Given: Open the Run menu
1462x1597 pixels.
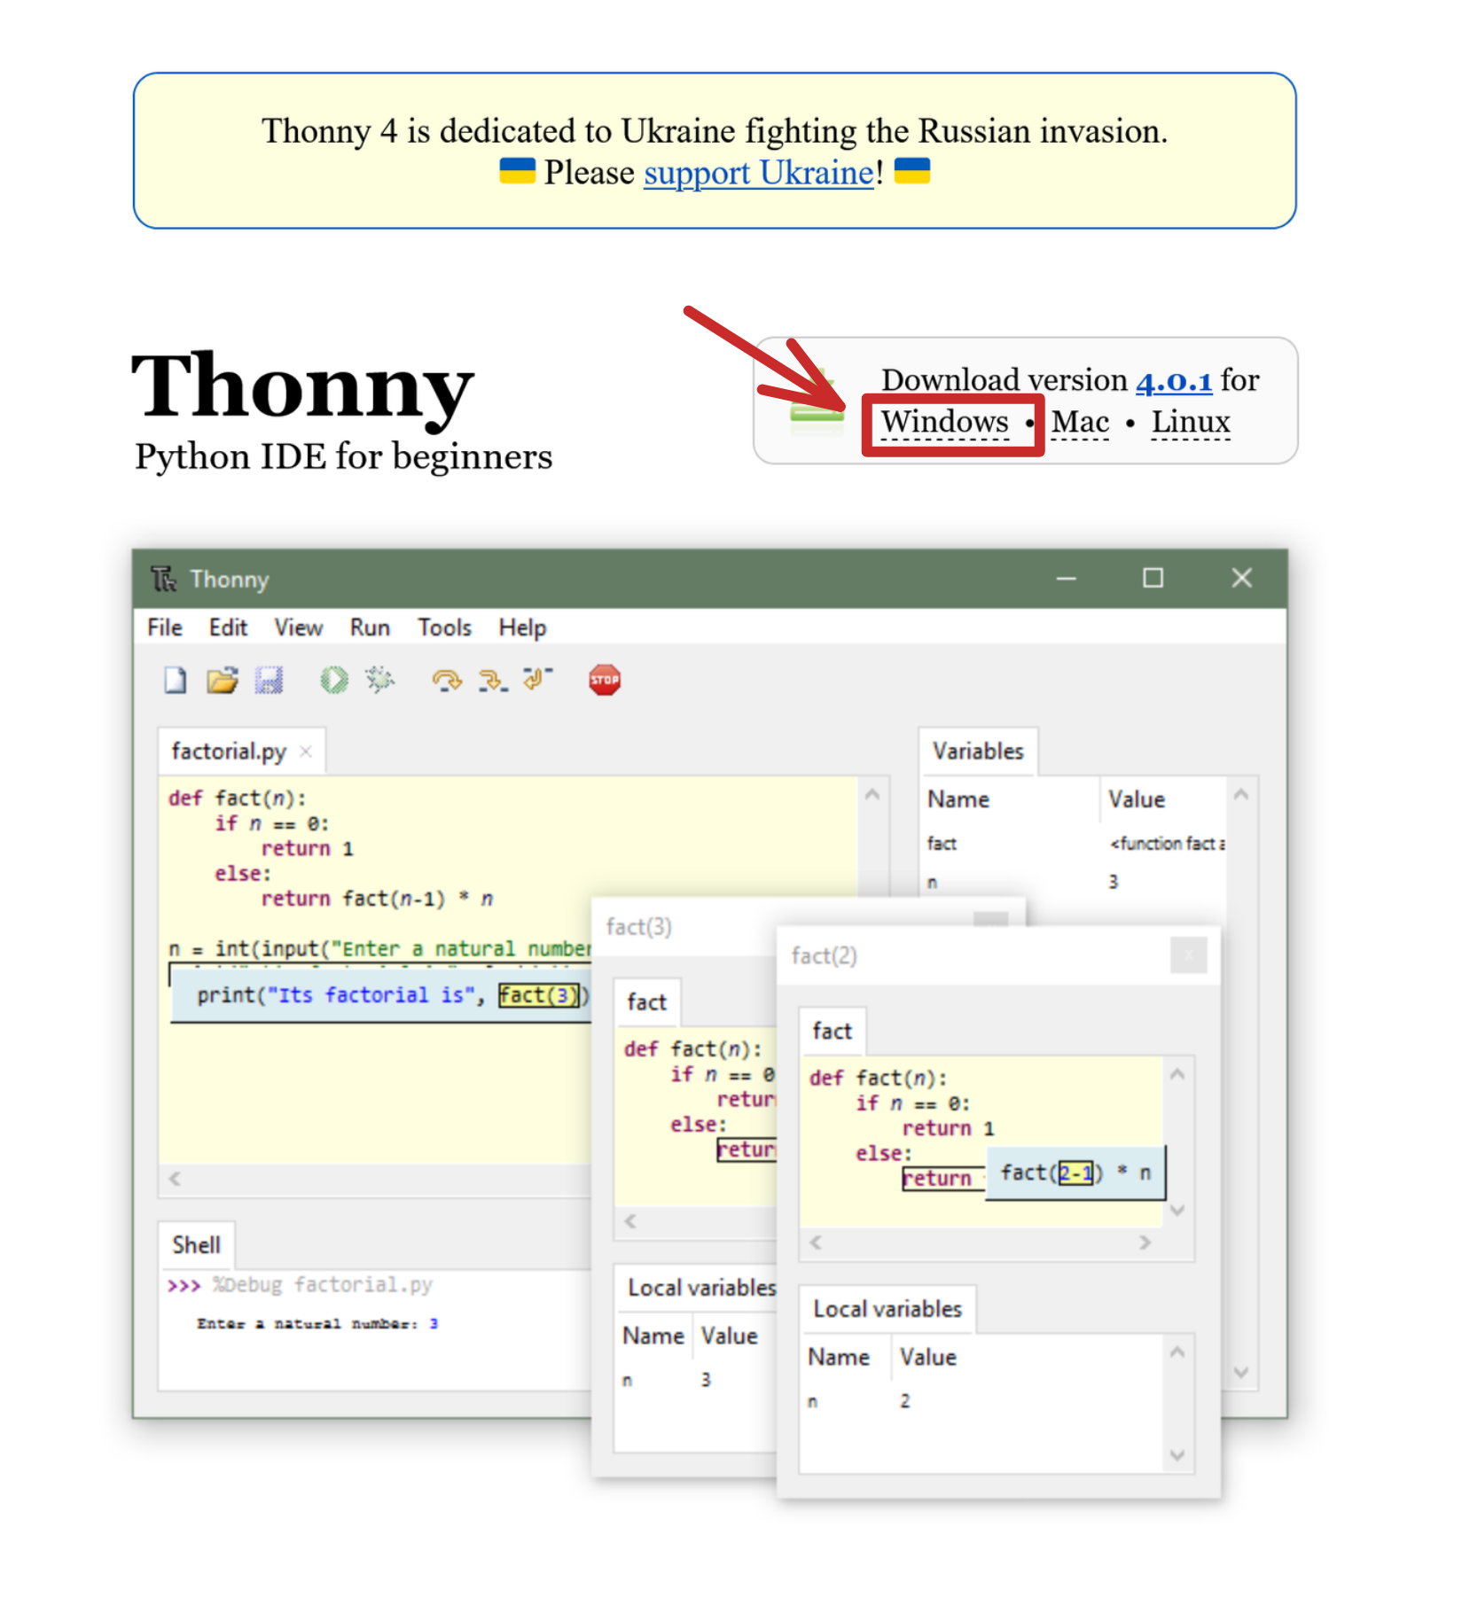Looking at the screenshot, I should pyautogui.click(x=370, y=627).
